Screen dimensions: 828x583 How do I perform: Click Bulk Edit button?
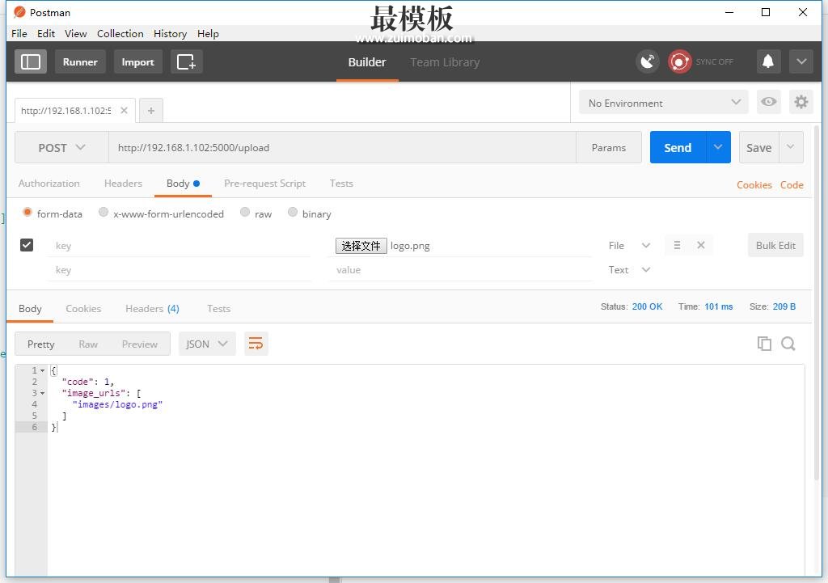point(775,245)
